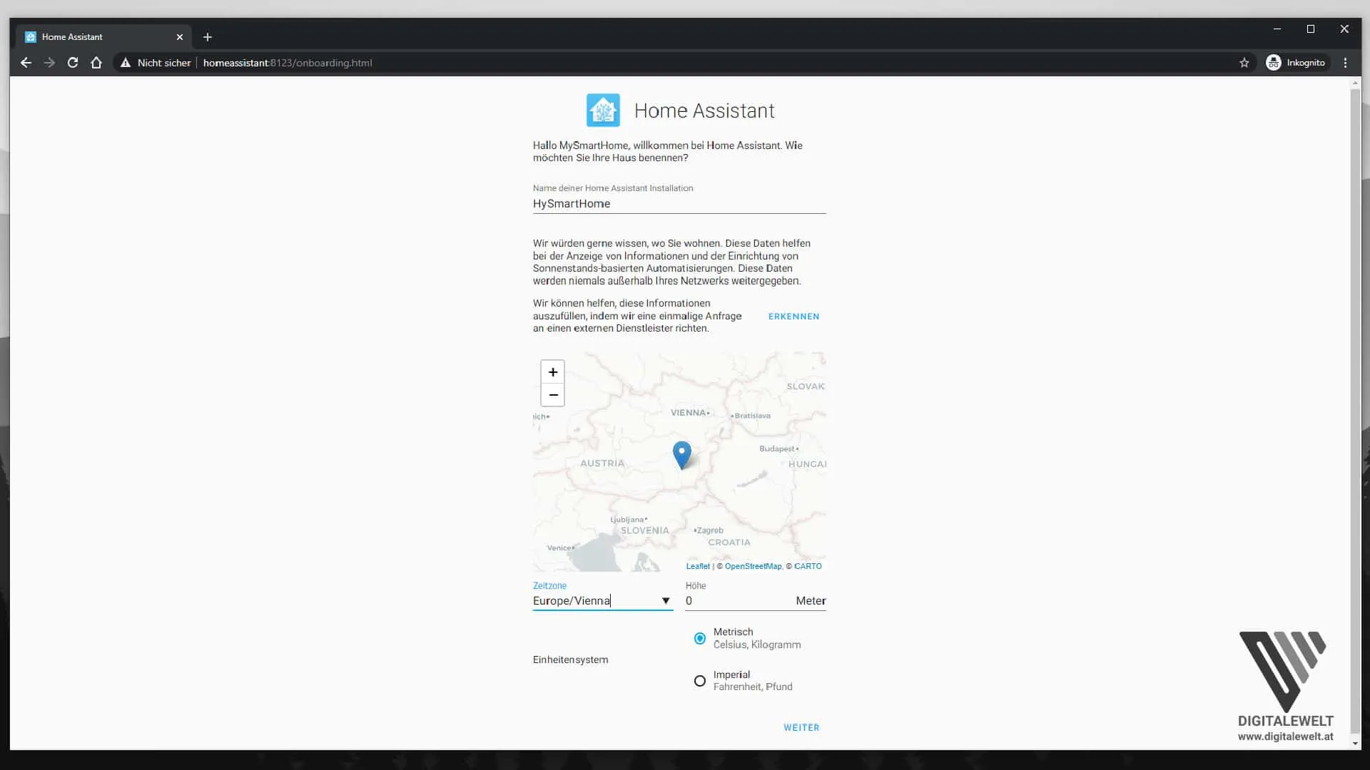Screen dimensions: 1370x770
Task: Click the Bratislava label on the map
Action: [x=752, y=416]
